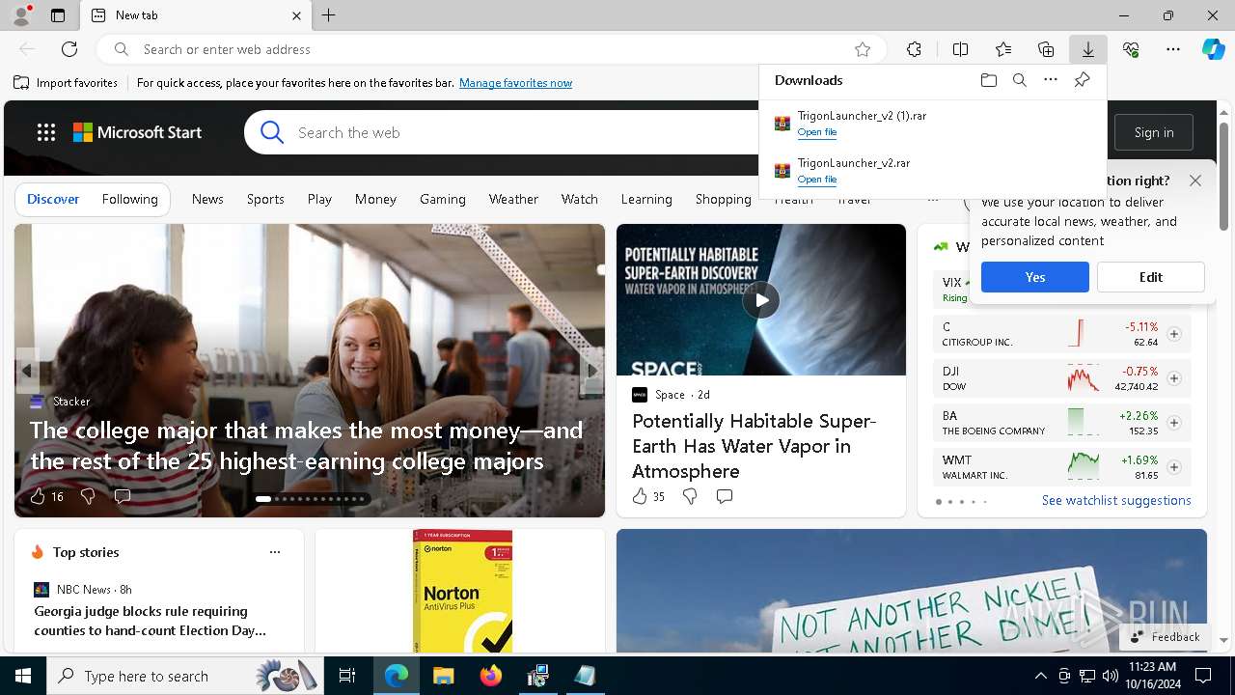Click Import favorites
Screen dimensions: 1235x695
pyautogui.click(x=66, y=83)
